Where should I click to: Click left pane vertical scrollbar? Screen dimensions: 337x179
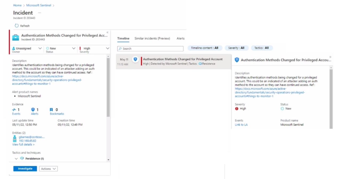[108, 87]
